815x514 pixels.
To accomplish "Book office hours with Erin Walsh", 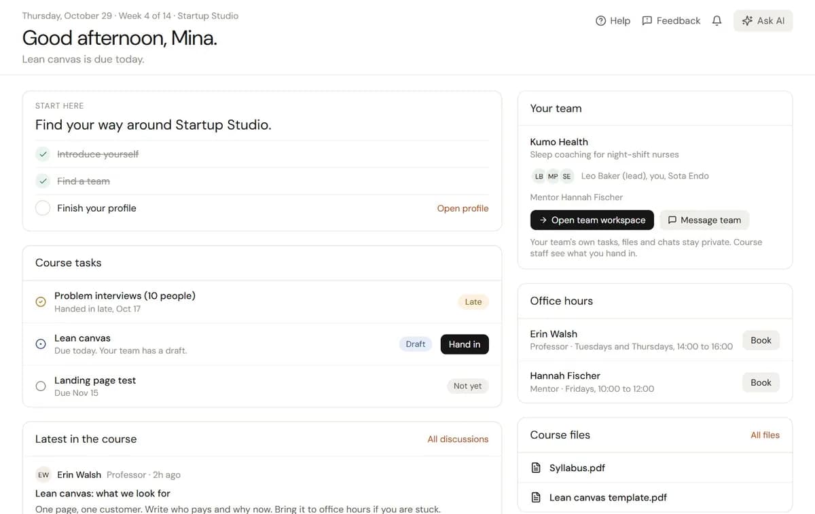I will (761, 340).
